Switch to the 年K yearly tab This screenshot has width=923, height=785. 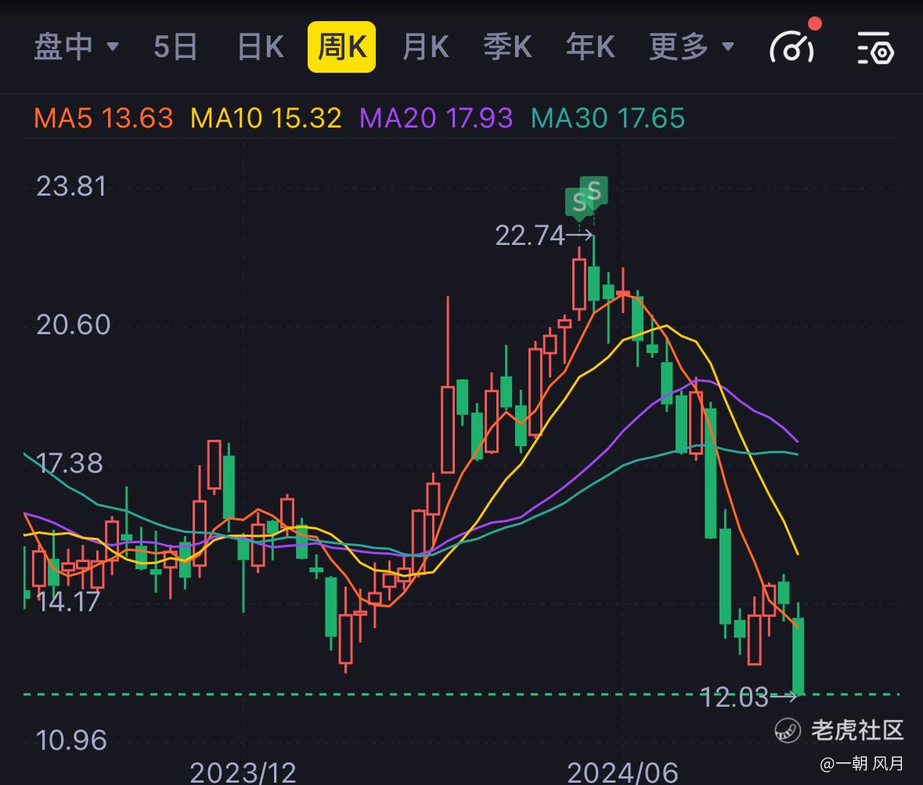tap(590, 46)
